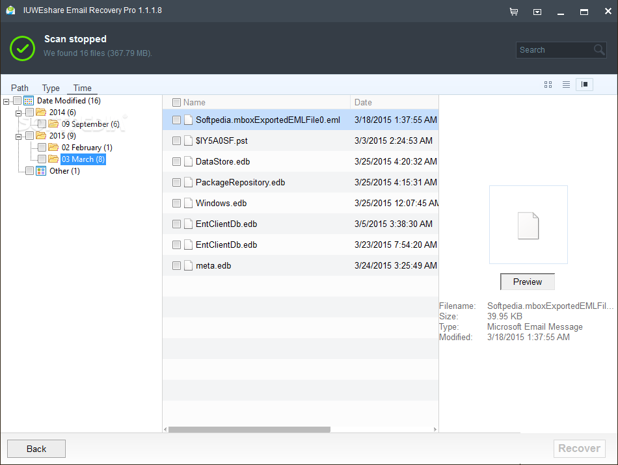
Task: Click the Recover button
Action: click(580, 449)
